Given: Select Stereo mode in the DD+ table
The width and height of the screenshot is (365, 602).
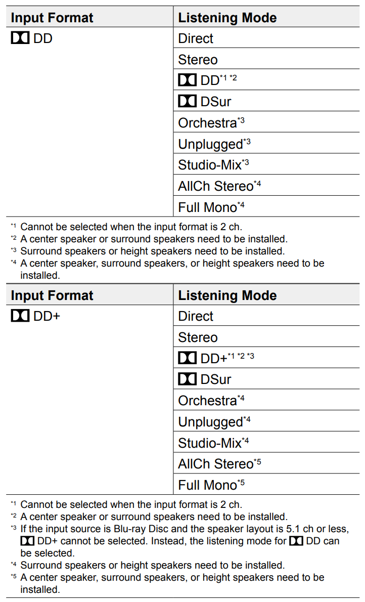Looking at the screenshot, I should pyautogui.click(x=266, y=337).
